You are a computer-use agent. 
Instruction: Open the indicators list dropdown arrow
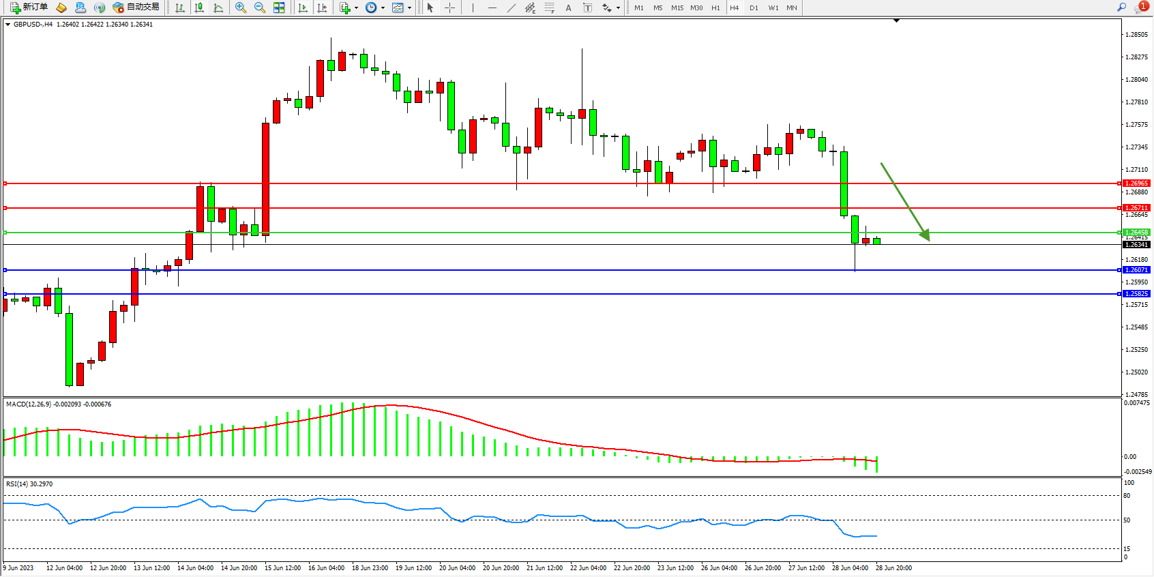coord(356,8)
